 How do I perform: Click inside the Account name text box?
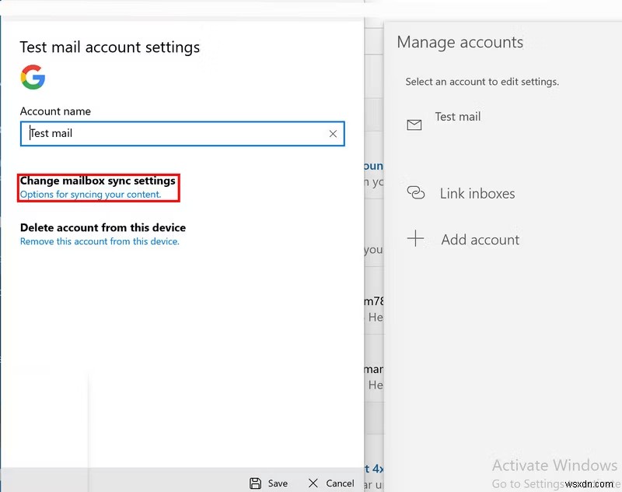click(x=155, y=133)
